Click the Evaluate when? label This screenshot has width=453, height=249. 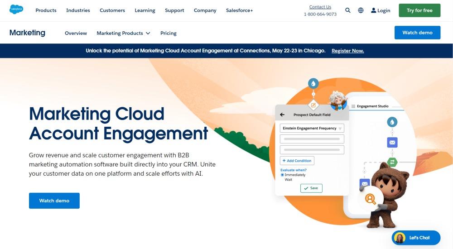point(294,170)
